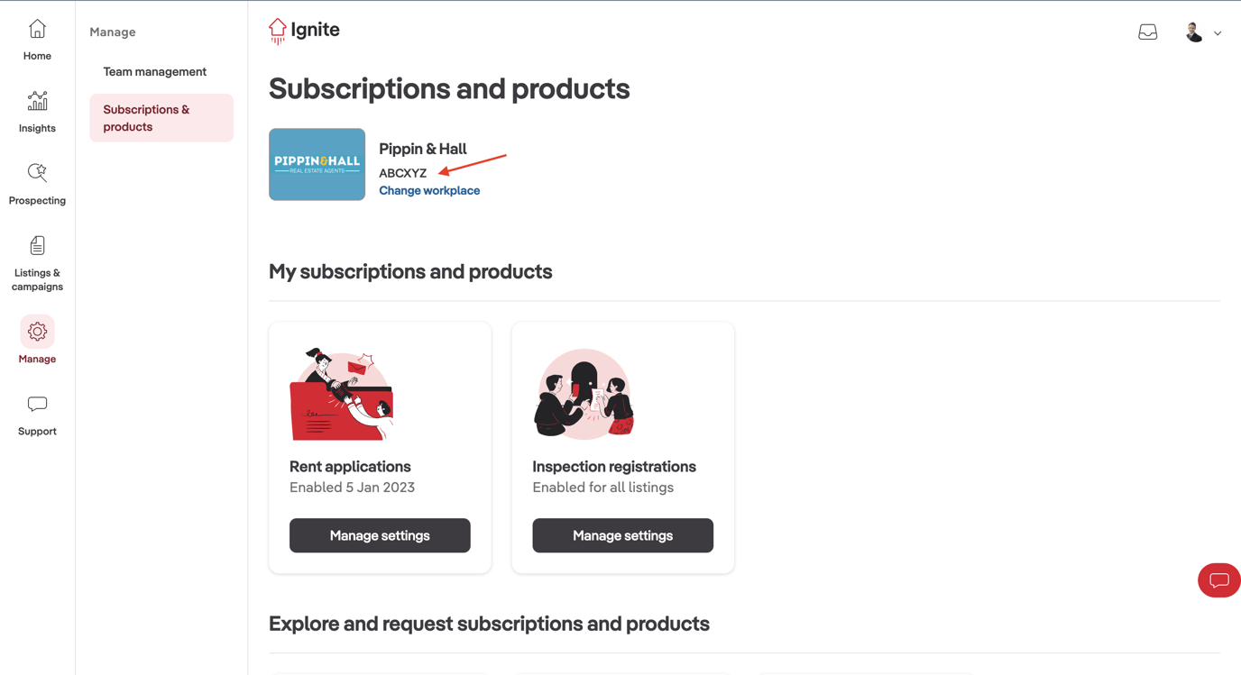Open the Change workplace link
The width and height of the screenshot is (1241, 675).
click(428, 190)
